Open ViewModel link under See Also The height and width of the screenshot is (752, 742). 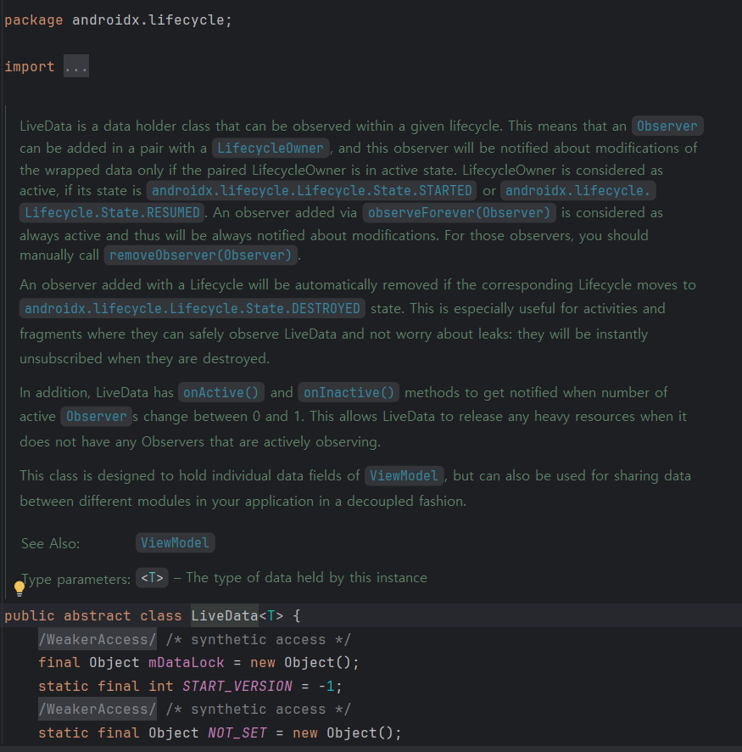click(x=175, y=543)
